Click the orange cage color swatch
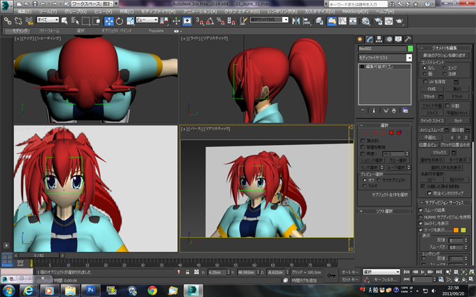 pyautogui.click(x=456, y=230)
